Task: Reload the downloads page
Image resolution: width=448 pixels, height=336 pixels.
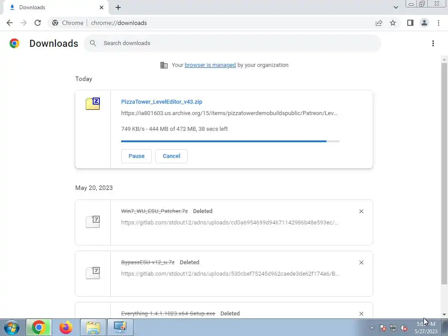Action: click(x=38, y=23)
